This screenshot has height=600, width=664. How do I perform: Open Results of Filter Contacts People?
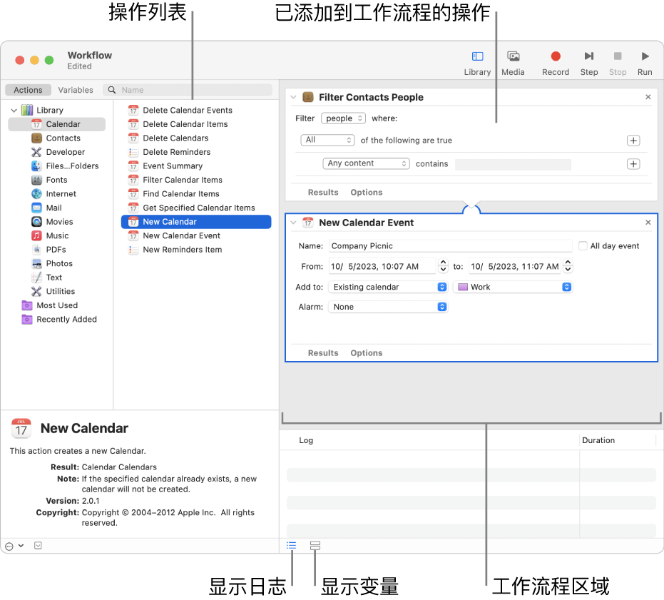pos(323,193)
